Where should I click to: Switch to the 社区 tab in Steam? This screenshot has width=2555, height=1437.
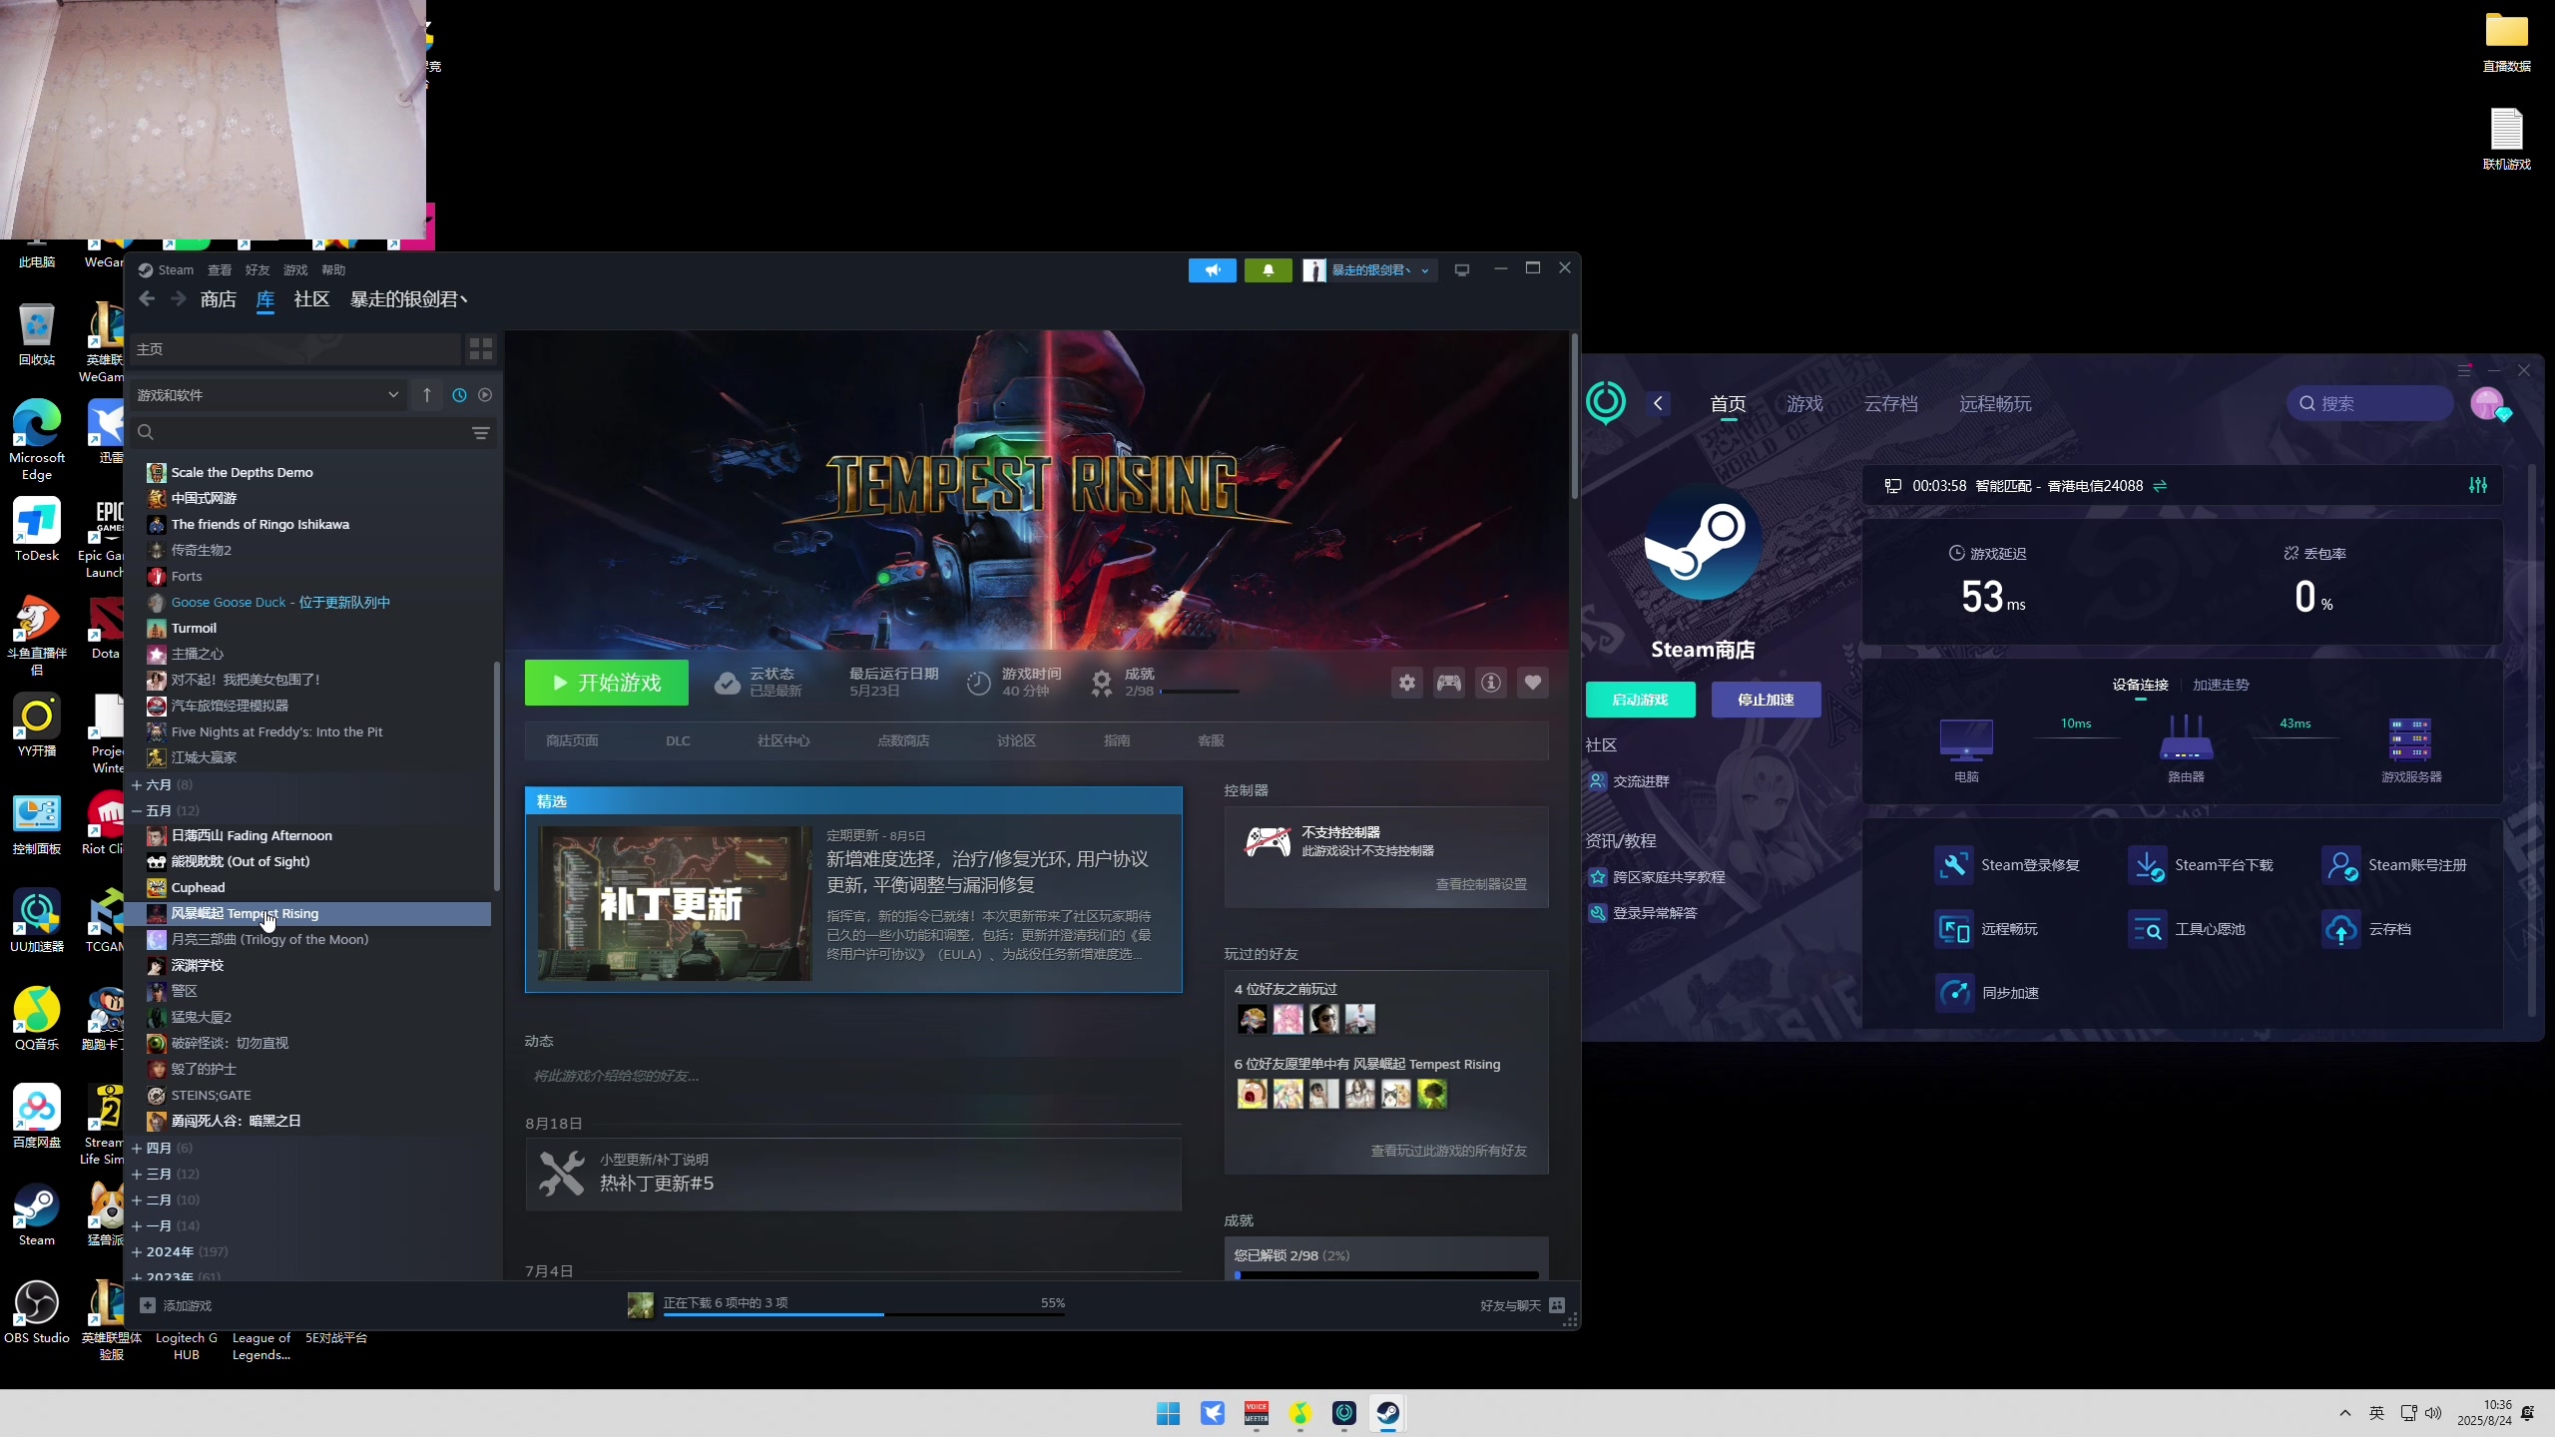[x=311, y=299]
